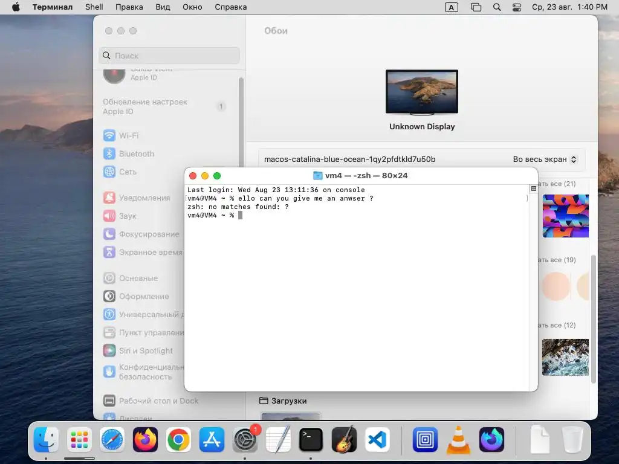
Task: Click the 'Last login' line in Terminal
Action: pyautogui.click(x=276, y=190)
